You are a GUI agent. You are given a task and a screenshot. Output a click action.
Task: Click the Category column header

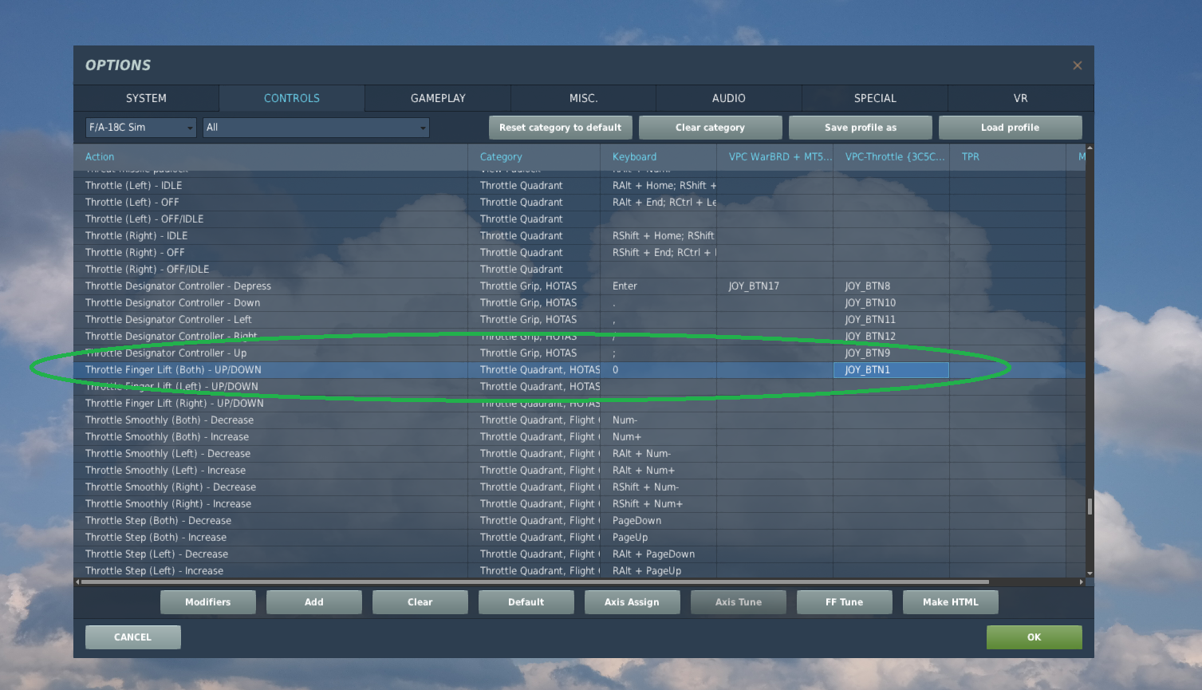pos(534,157)
